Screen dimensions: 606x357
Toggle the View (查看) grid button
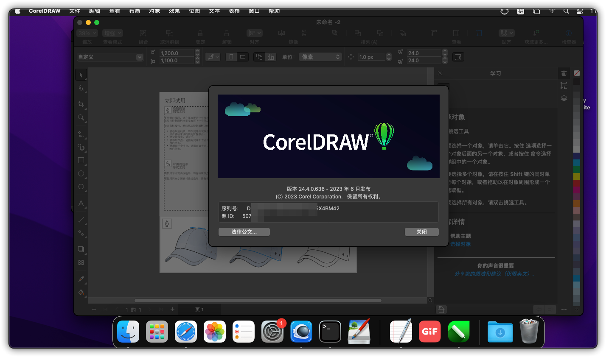456,33
